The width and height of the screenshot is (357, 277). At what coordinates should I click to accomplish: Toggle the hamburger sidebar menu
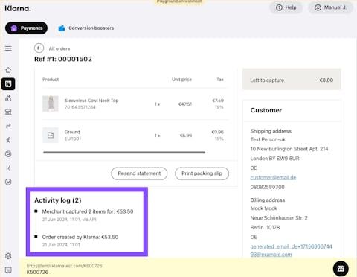coord(8,48)
